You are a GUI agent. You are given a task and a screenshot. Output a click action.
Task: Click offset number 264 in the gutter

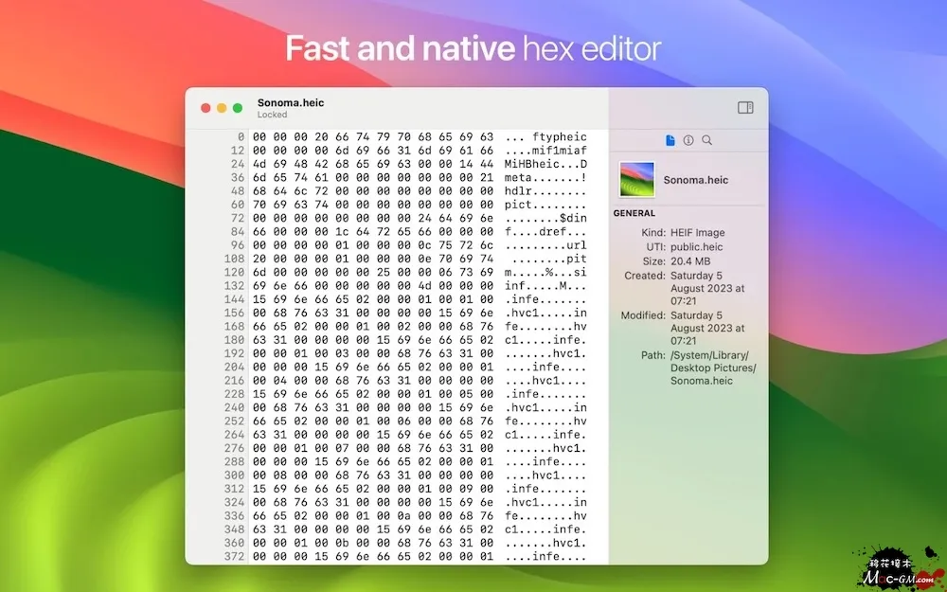click(x=234, y=435)
